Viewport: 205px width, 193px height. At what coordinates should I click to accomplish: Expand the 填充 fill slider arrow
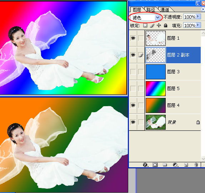coord(198,25)
